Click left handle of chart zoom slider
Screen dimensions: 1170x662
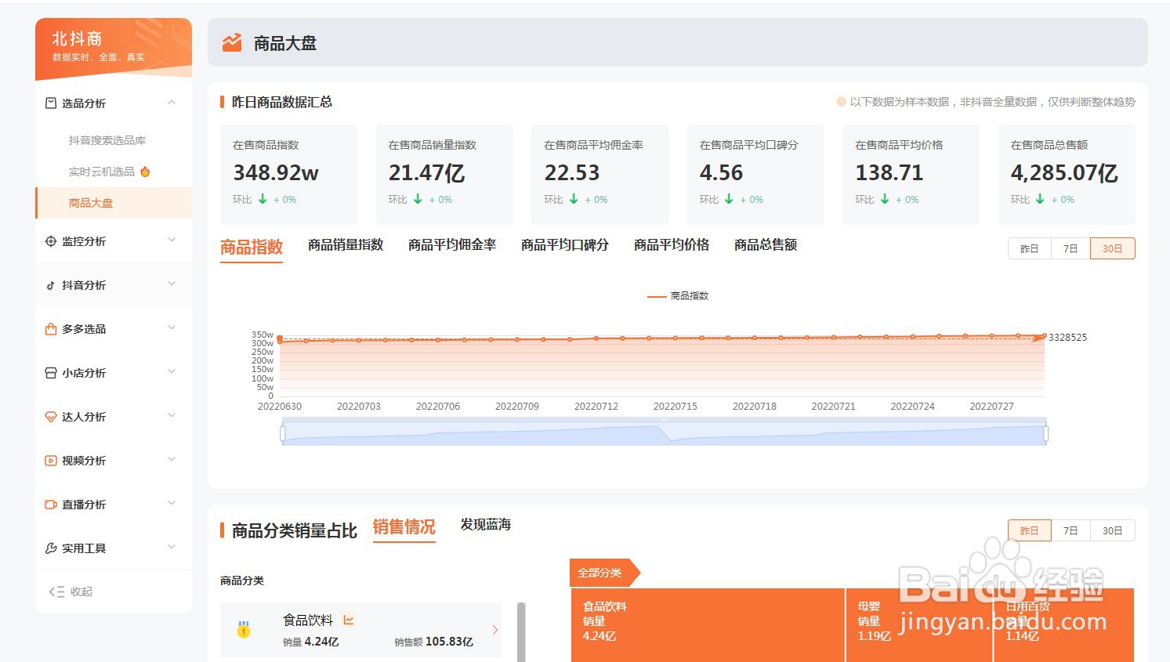pyautogui.click(x=282, y=432)
